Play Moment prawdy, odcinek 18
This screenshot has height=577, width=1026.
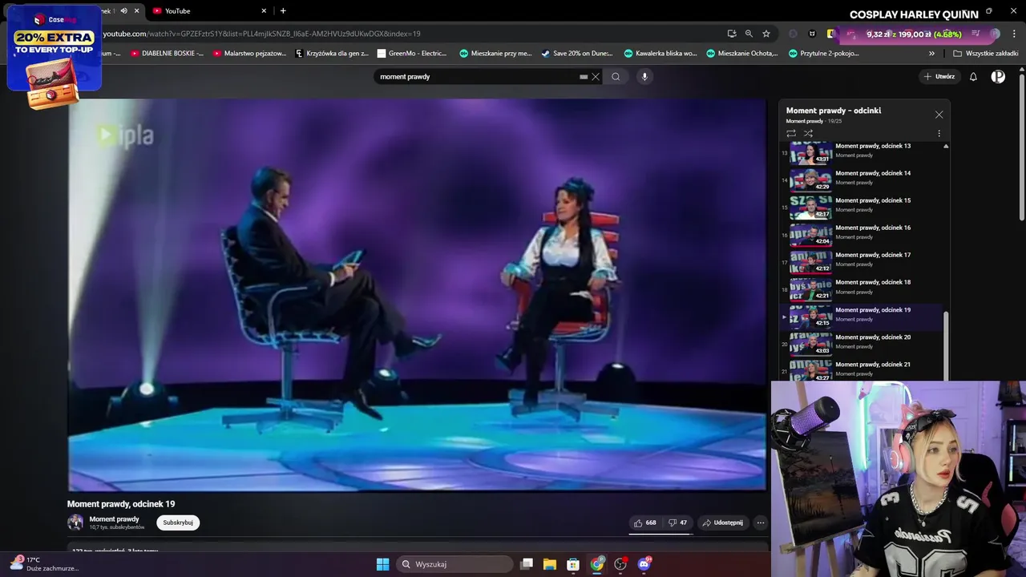pyautogui.click(x=863, y=288)
